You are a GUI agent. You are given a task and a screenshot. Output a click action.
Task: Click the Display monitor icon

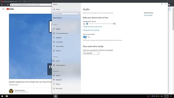54,29
